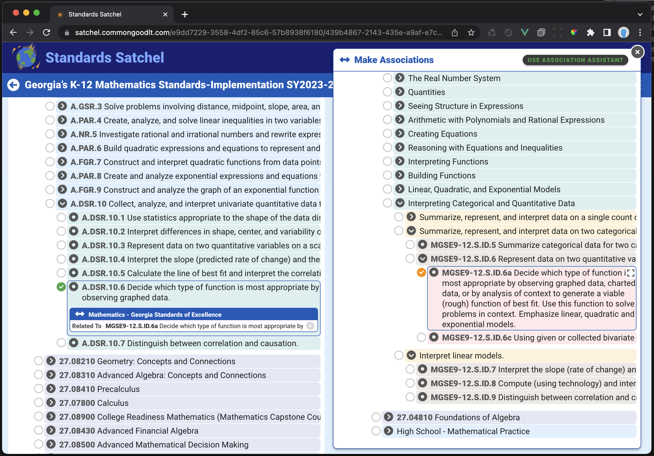Click the Standards Satchel globe logo
The height and width of the screenshot is (456, 654).
click(x=26, y=57)
